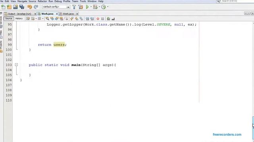254x142 pixels.
Task: Click the Find Selection magnifier icon
Action: 47,19
